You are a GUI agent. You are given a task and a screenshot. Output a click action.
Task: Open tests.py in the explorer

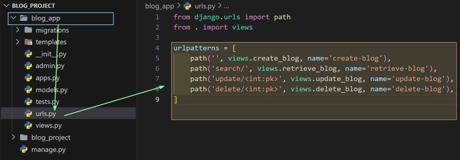point(48,101)
